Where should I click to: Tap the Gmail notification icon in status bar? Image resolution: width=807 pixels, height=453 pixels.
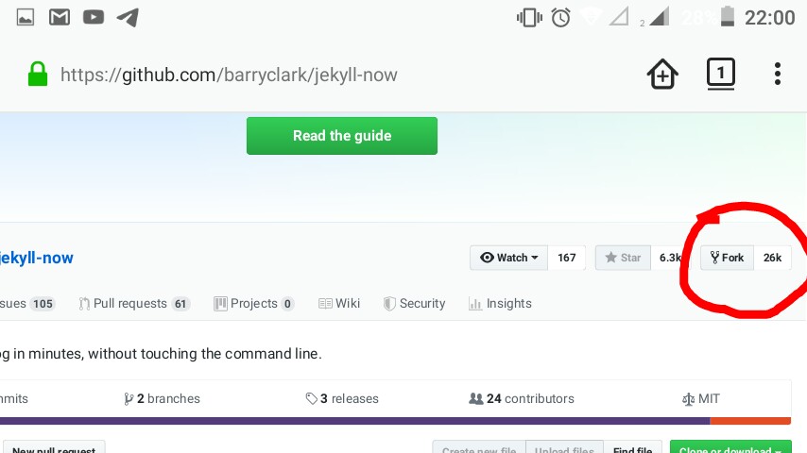[60, 18]
